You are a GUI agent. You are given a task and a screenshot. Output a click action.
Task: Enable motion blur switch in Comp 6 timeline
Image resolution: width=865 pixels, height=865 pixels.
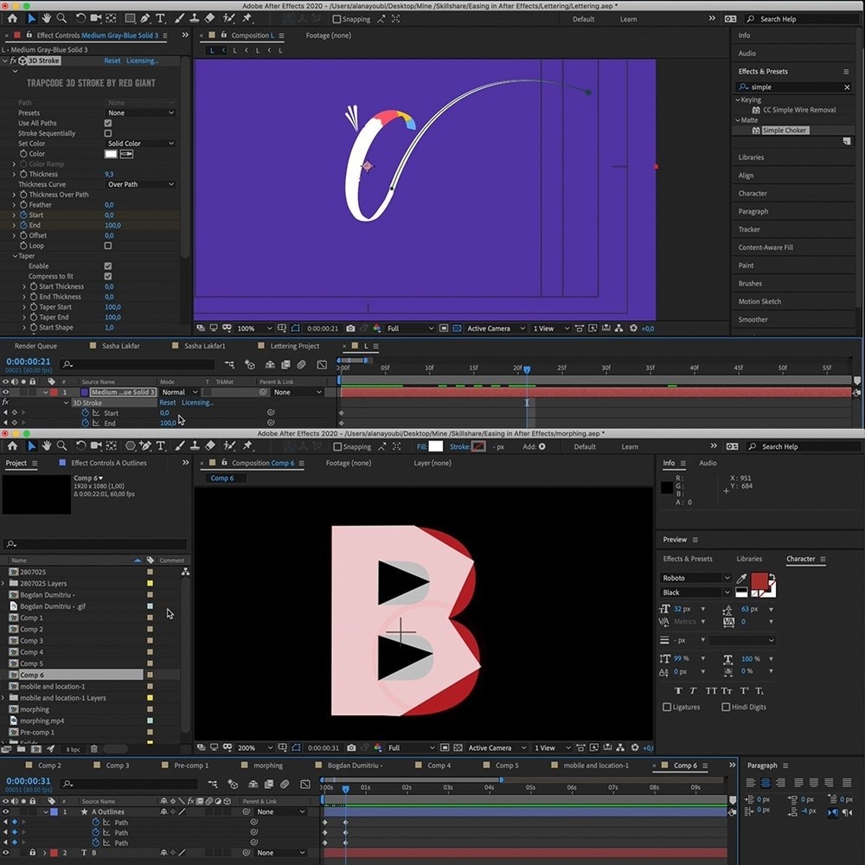pos(285,784)
